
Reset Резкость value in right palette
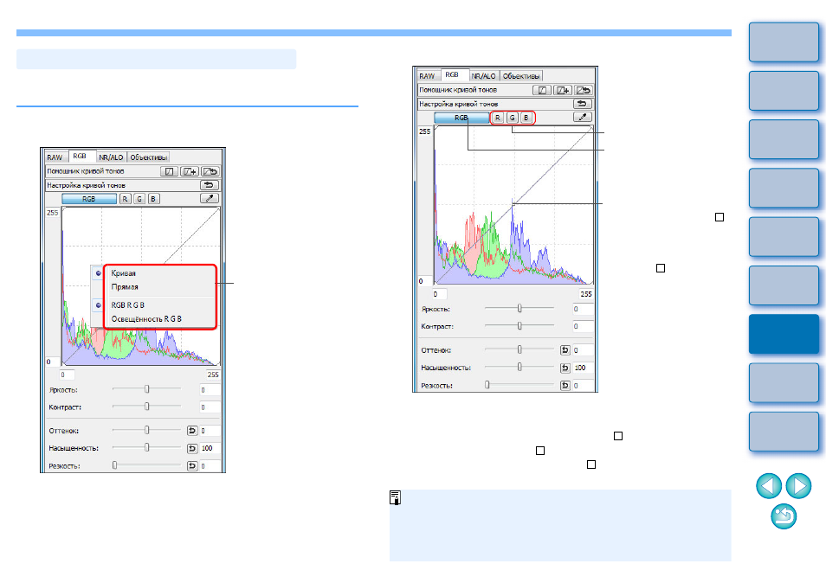tap(565, 385)
